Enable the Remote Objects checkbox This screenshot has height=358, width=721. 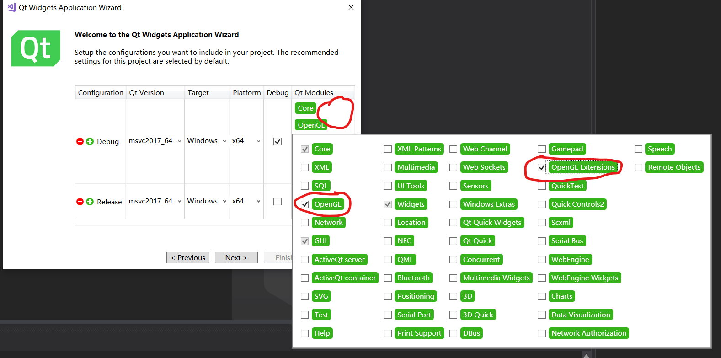coord(639,167)
